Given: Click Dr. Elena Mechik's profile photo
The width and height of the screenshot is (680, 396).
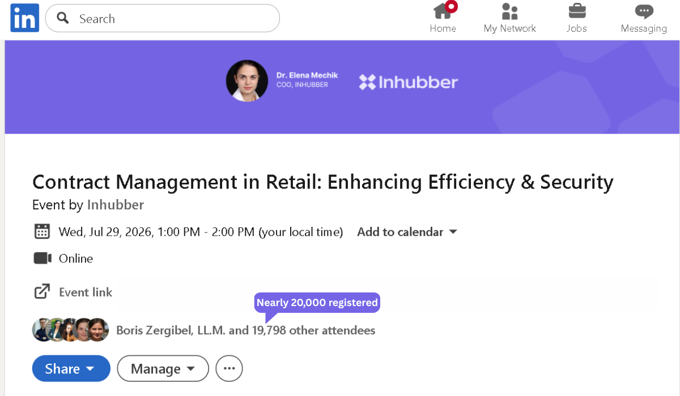Looking at the screenshot, I should (x=247, y=81).
